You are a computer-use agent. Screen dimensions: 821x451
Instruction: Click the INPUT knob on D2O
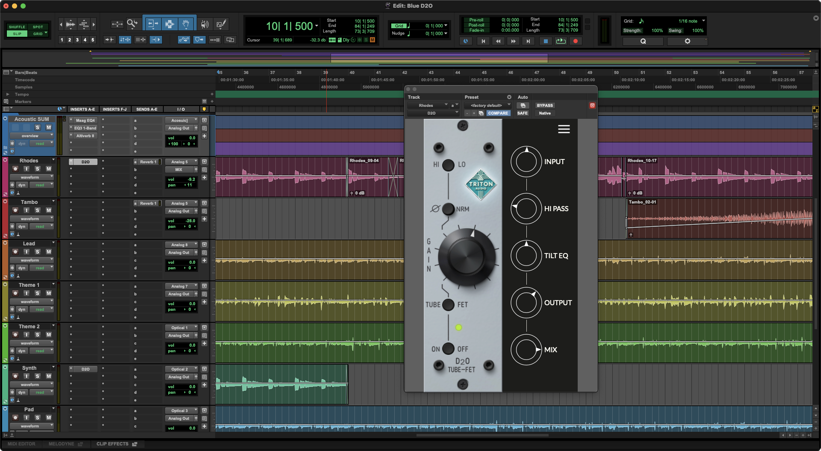tap(526, 162)
